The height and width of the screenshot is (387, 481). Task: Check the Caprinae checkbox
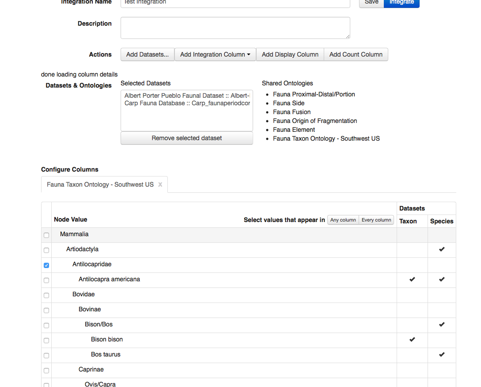[x=46, y=371]
